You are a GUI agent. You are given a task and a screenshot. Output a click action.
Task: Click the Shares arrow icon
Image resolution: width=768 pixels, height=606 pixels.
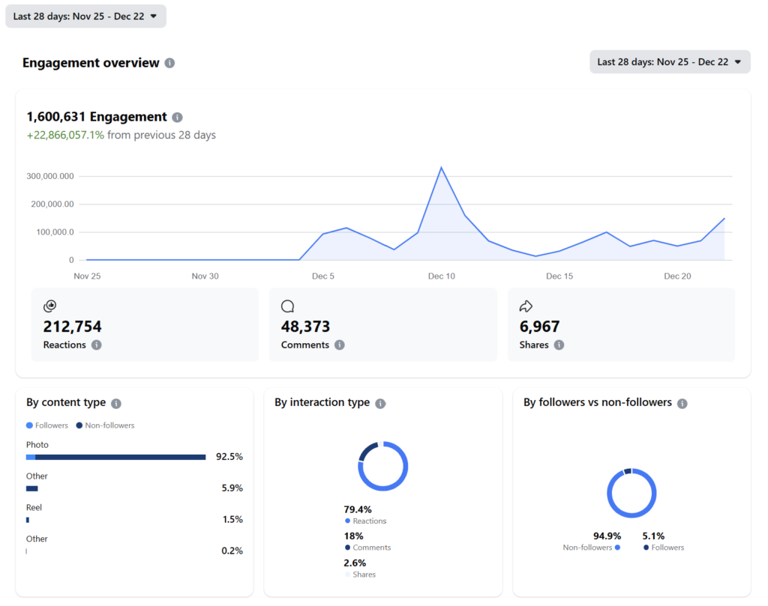pyautogui.click(x=526, y=306)
